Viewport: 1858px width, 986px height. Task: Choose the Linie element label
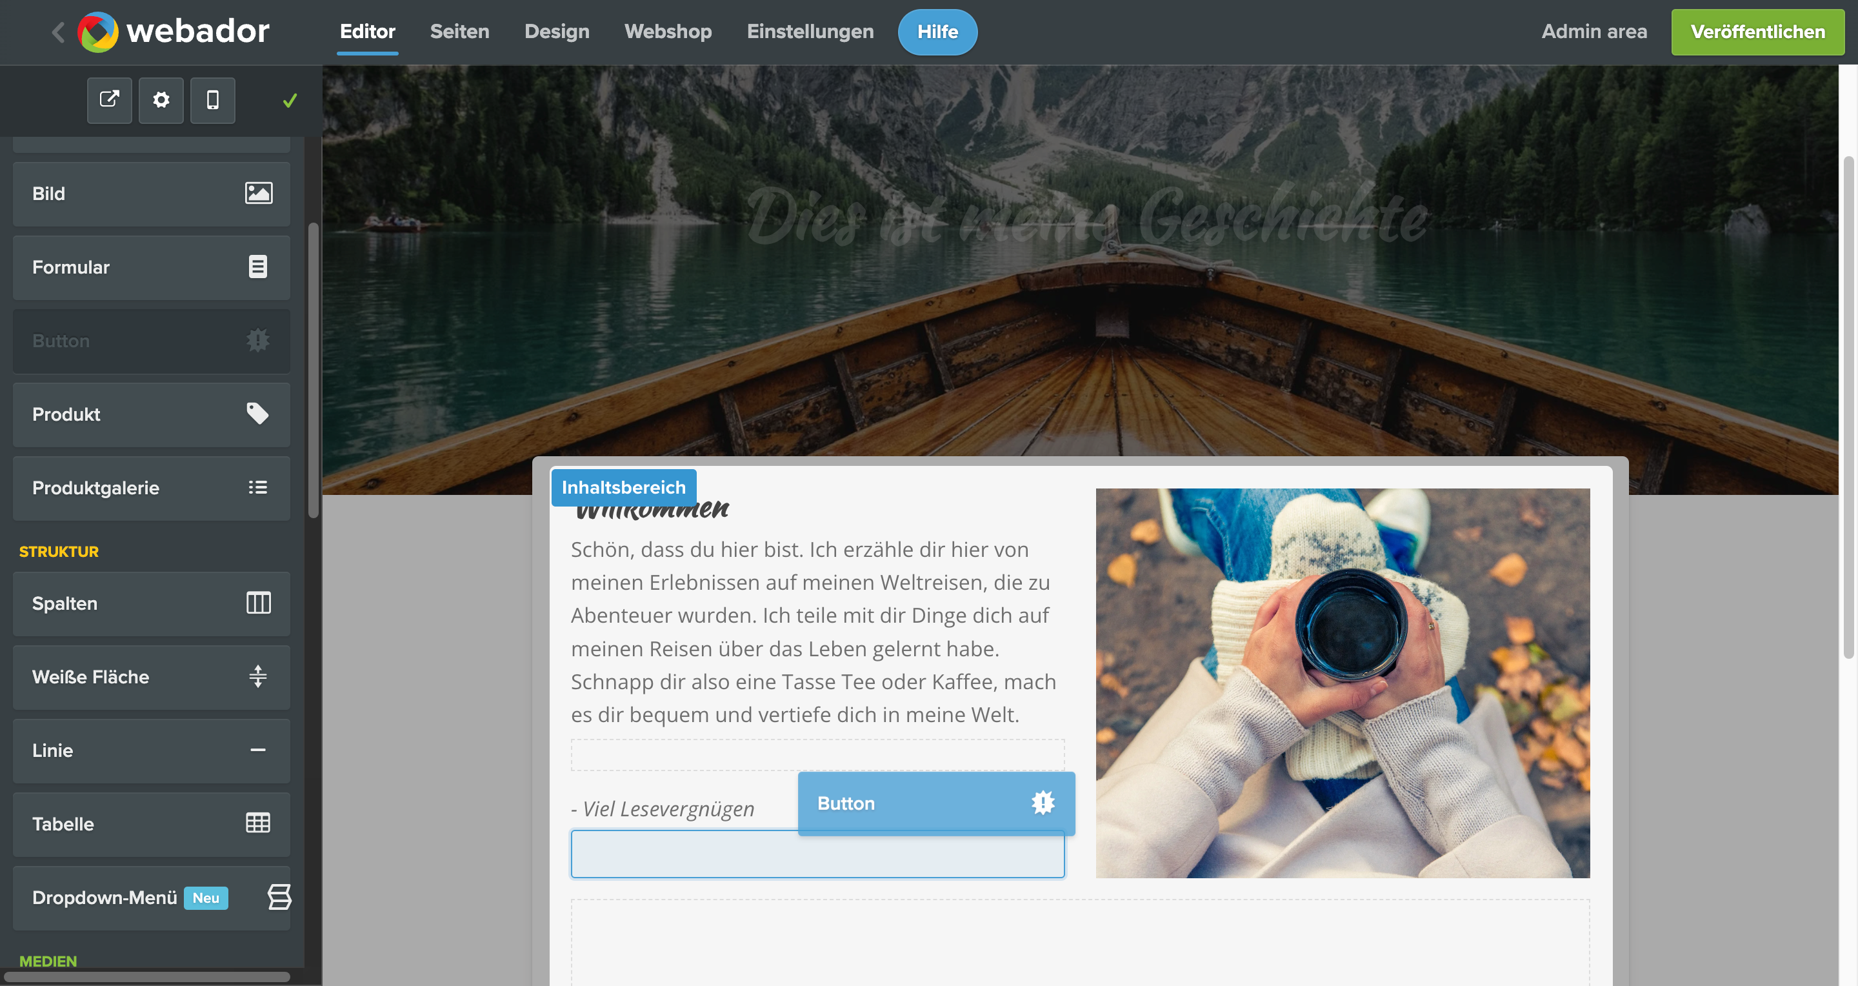[52, 750]
